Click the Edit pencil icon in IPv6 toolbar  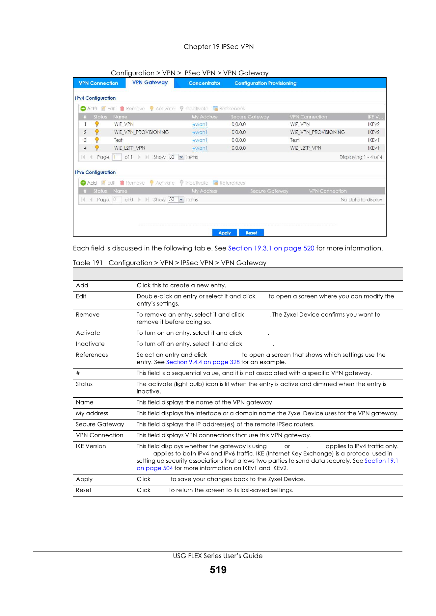pos(103,183)
